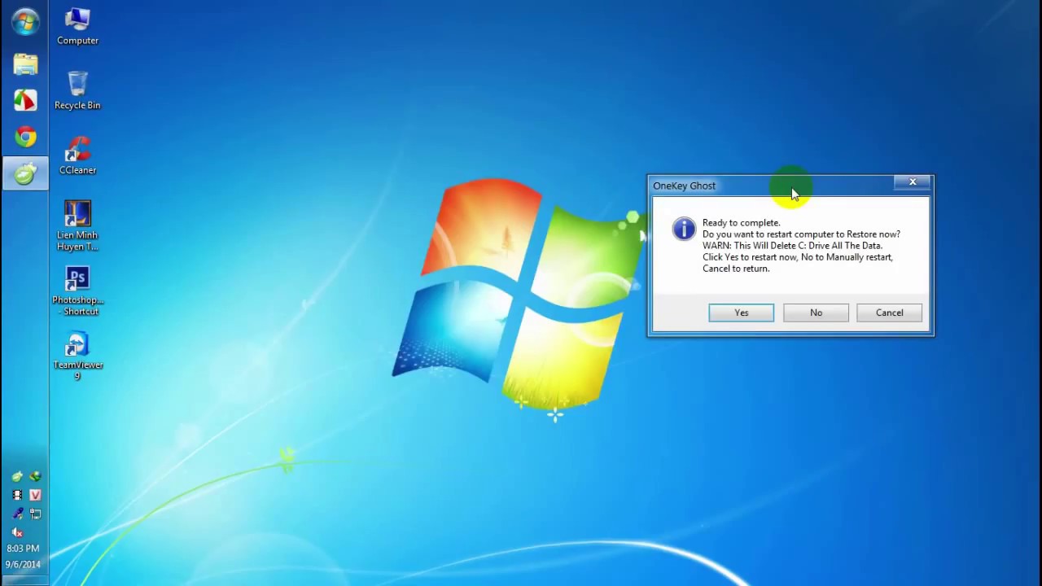Viewport: 1042px width, 586px height.
Task: Click the red V tray icon
Action: click(35, 495)
